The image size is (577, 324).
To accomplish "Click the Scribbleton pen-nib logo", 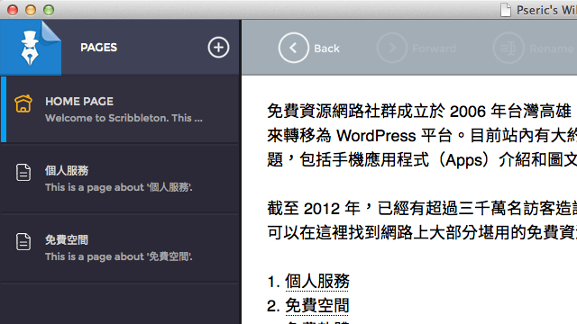I will point(30,48).
